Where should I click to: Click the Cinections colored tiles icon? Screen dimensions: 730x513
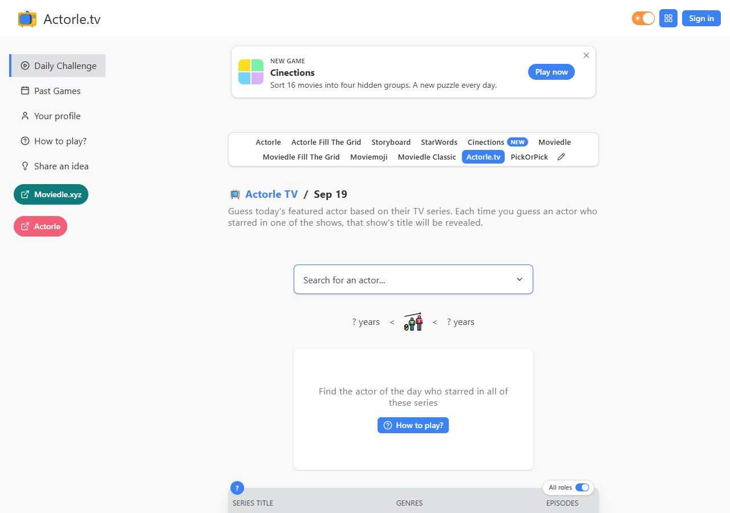(251, 72)
